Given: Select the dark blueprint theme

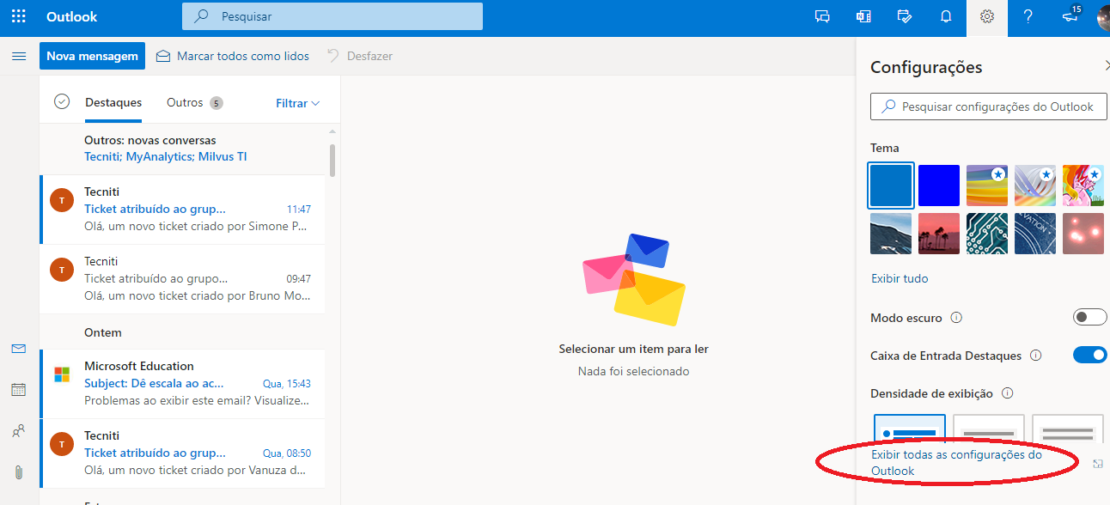Looking at the screenshot, I should coord(1035,234).
